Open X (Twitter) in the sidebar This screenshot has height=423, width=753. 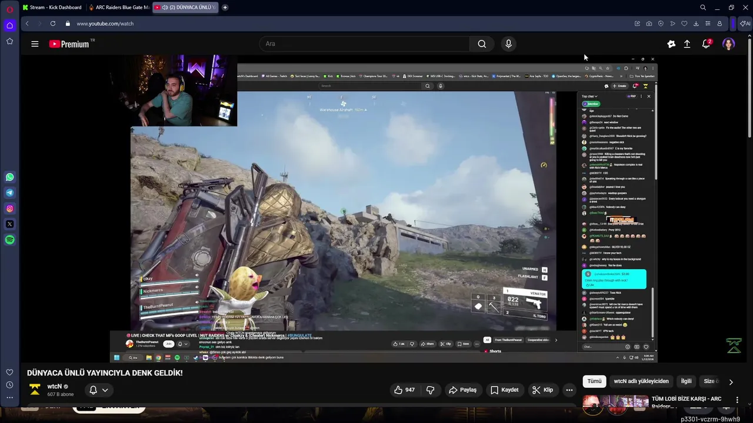click(9, 224)
